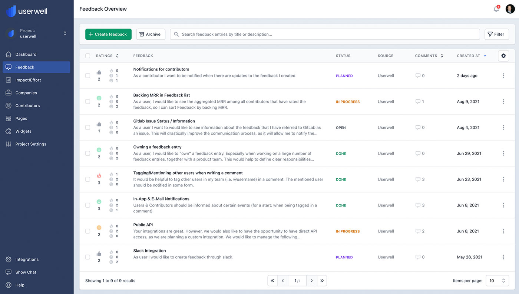Select all feedback with header checkbox

[x=87, y=56]
